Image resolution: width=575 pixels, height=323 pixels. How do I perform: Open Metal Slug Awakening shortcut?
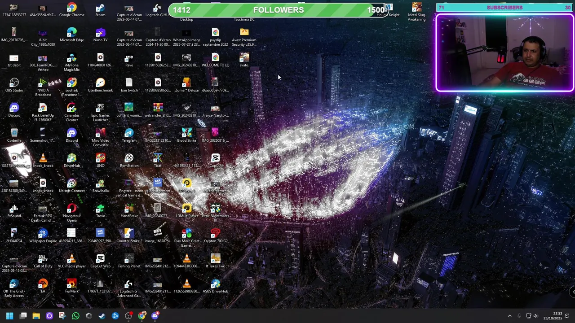(417, 13)
